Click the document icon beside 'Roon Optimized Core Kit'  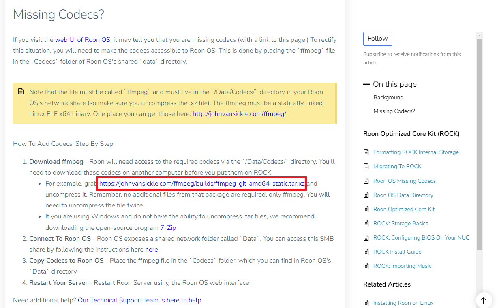(366, 210)
